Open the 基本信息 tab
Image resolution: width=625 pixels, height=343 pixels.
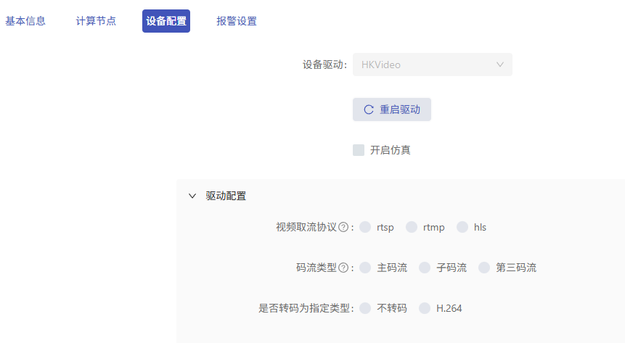[x=25, y=21]
